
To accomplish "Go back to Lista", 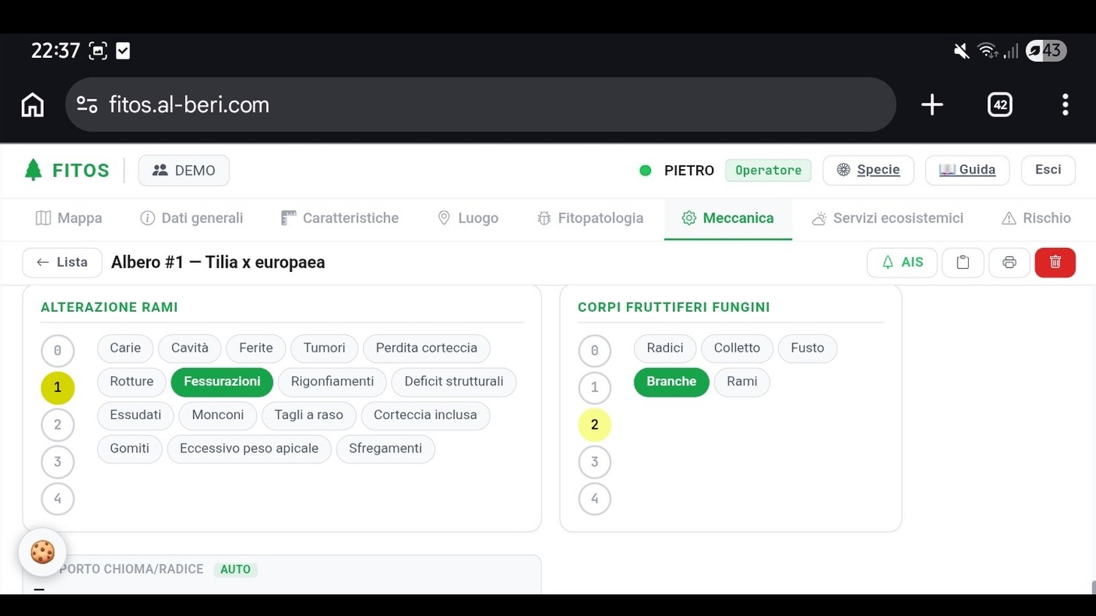I will (62, 262).
